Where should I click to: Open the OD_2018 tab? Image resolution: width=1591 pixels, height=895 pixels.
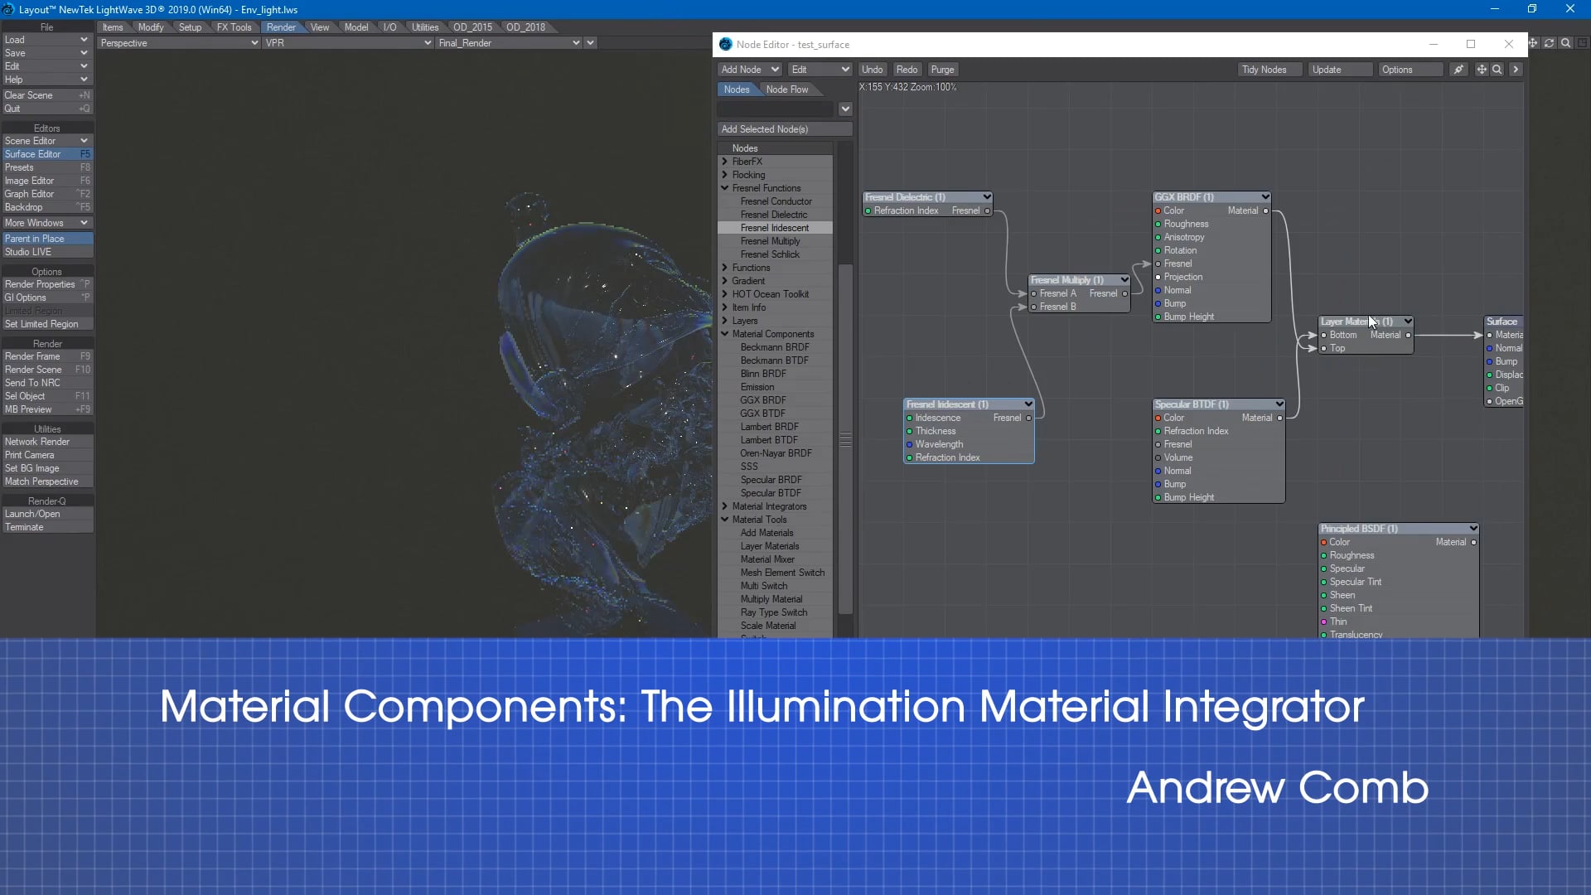click(525, 27)
